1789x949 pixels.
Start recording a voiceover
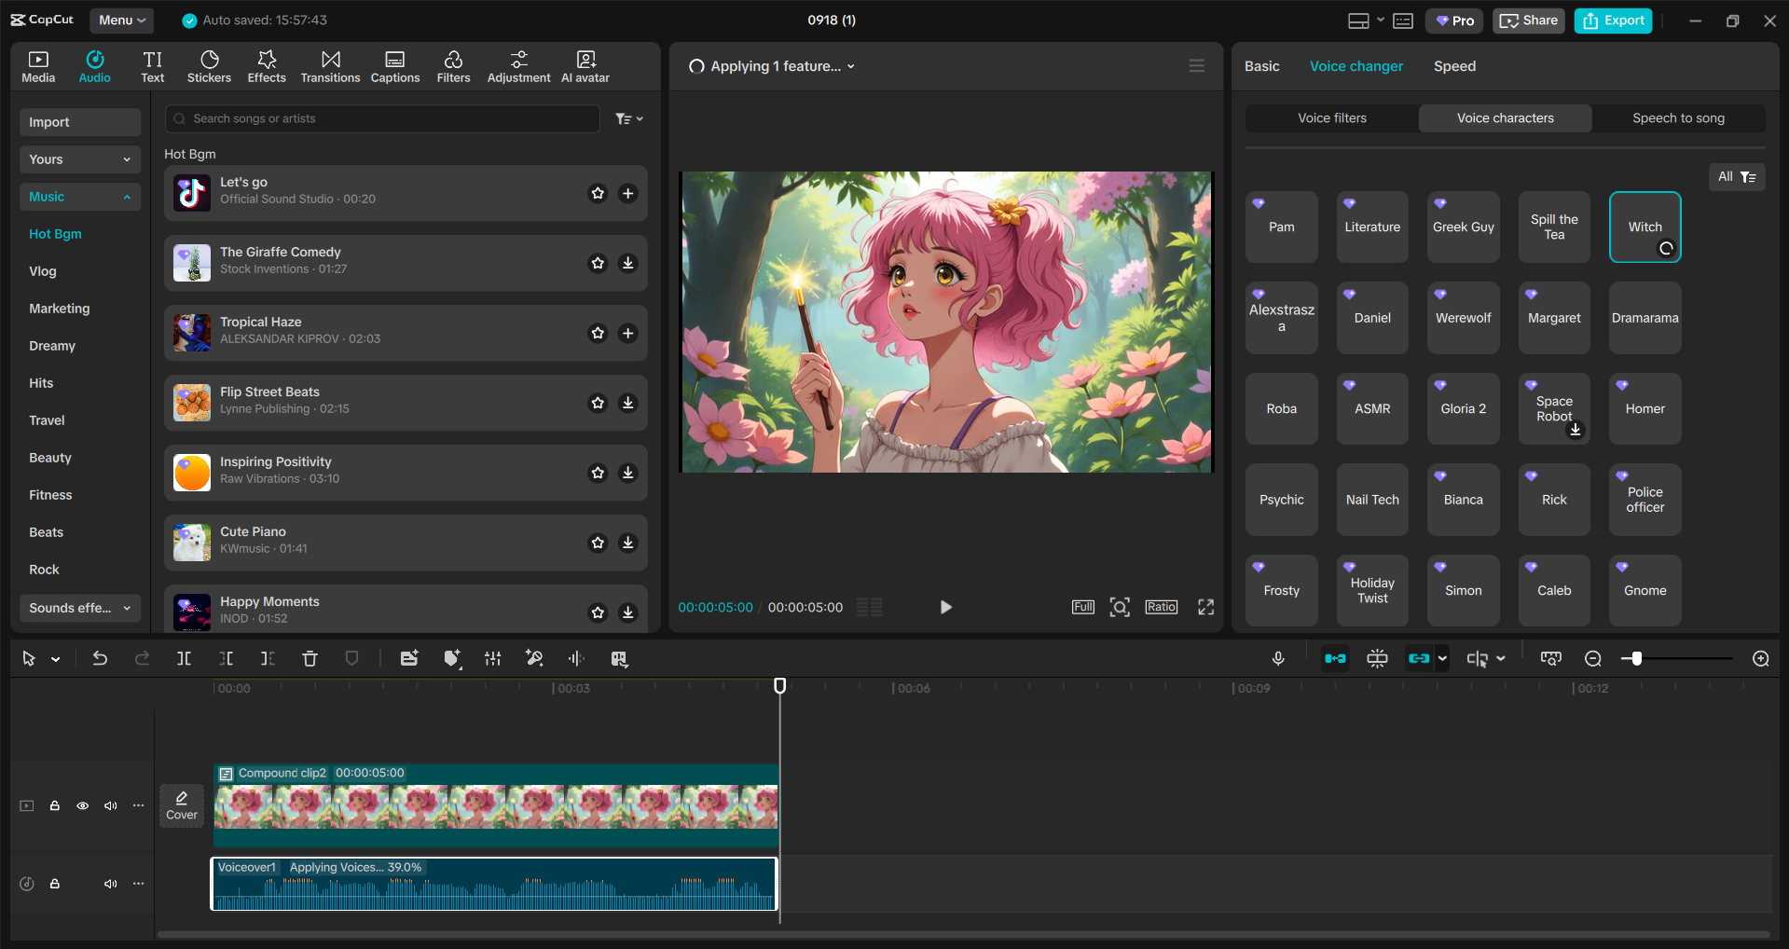1278,658
